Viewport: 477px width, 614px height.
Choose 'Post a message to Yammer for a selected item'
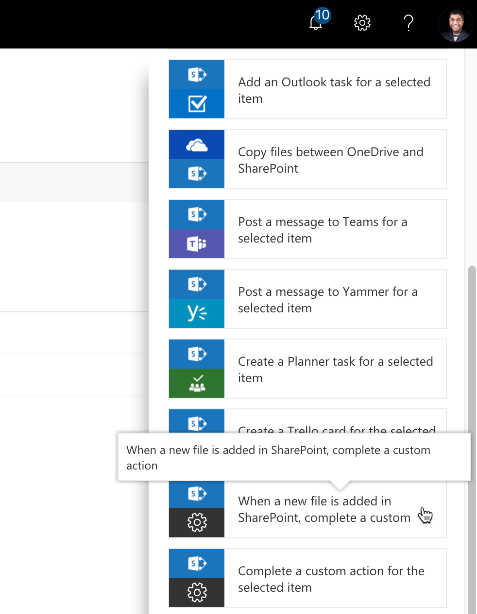click(327, 299)
